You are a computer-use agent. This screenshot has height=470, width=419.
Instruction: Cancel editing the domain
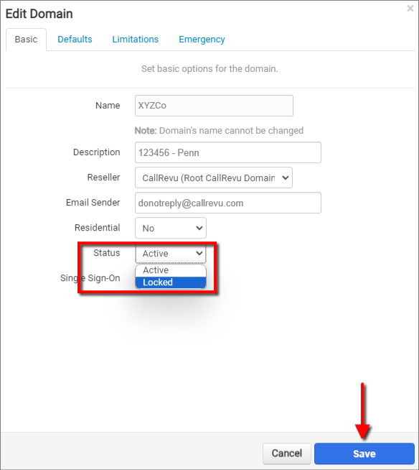[x=287, y=453]
